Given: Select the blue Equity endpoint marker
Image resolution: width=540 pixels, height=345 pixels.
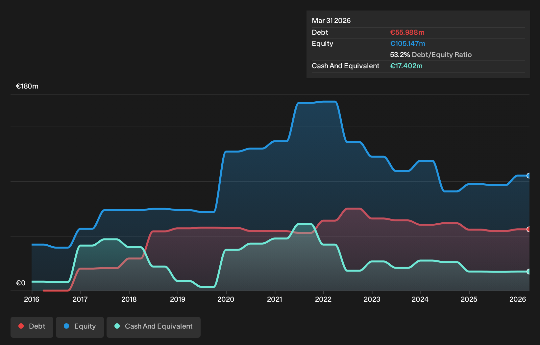Looking at the screenshot, I should [x=528, y=176].
